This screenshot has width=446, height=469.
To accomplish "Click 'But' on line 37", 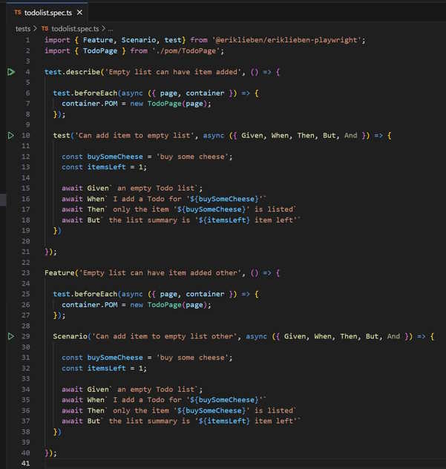I will click(x=94, y=422).
